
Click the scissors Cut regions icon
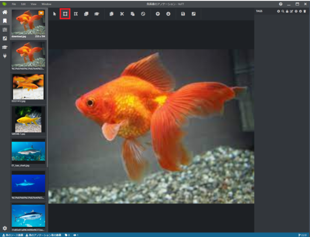pos(122,14)
